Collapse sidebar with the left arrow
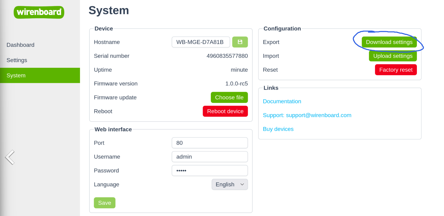The width and height of the screenshot is (444, 216). click(x=10, y=157)
